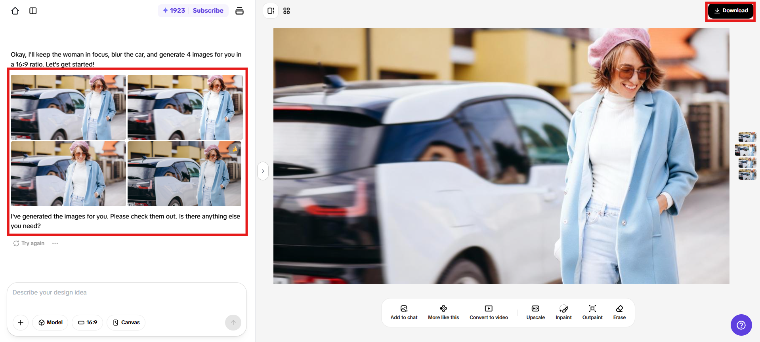Open the Canvas option
This screenshot has width=760, height=342.
pyautogui.click(x=126, y=323)
